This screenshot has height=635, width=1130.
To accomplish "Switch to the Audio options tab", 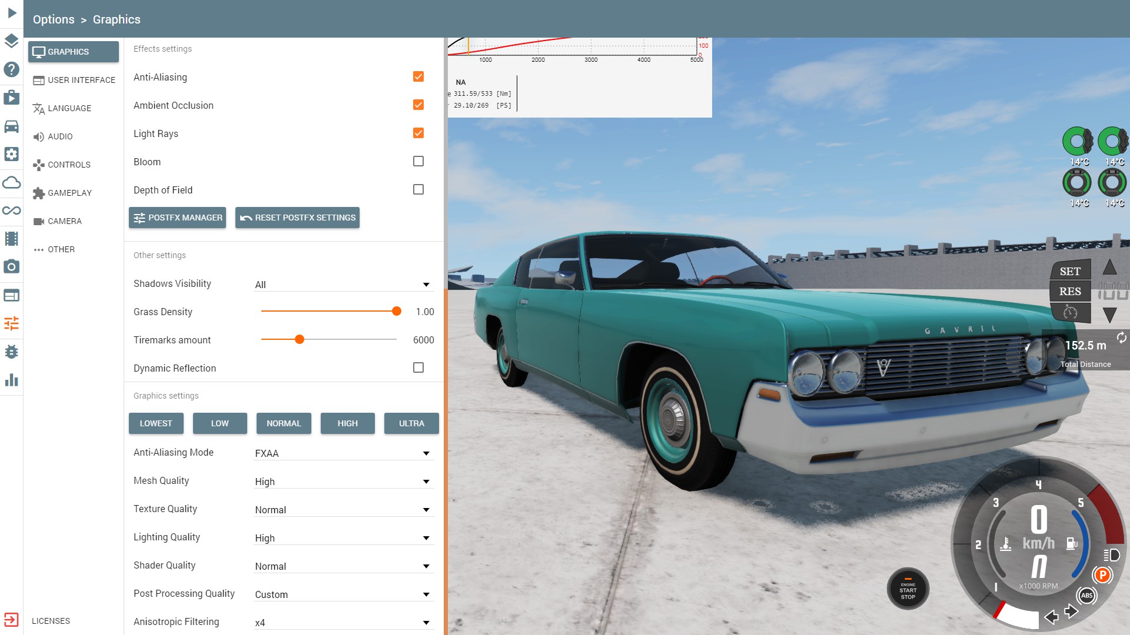I will [60, 136].
